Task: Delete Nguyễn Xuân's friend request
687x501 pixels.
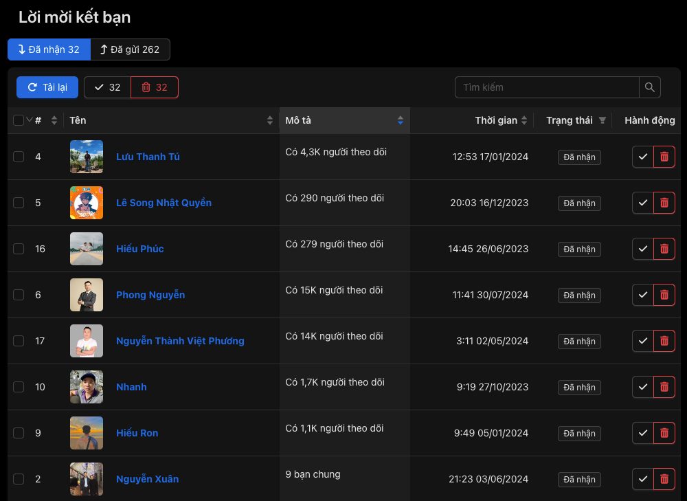Action: 664,479
